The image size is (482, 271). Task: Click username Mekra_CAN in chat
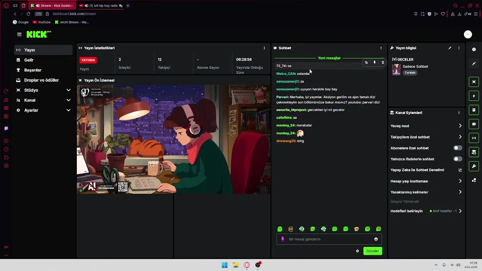[286, 74]
